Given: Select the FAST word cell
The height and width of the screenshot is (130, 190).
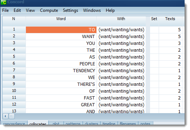Looking at the screenshot, I should (x=61, y=98).
